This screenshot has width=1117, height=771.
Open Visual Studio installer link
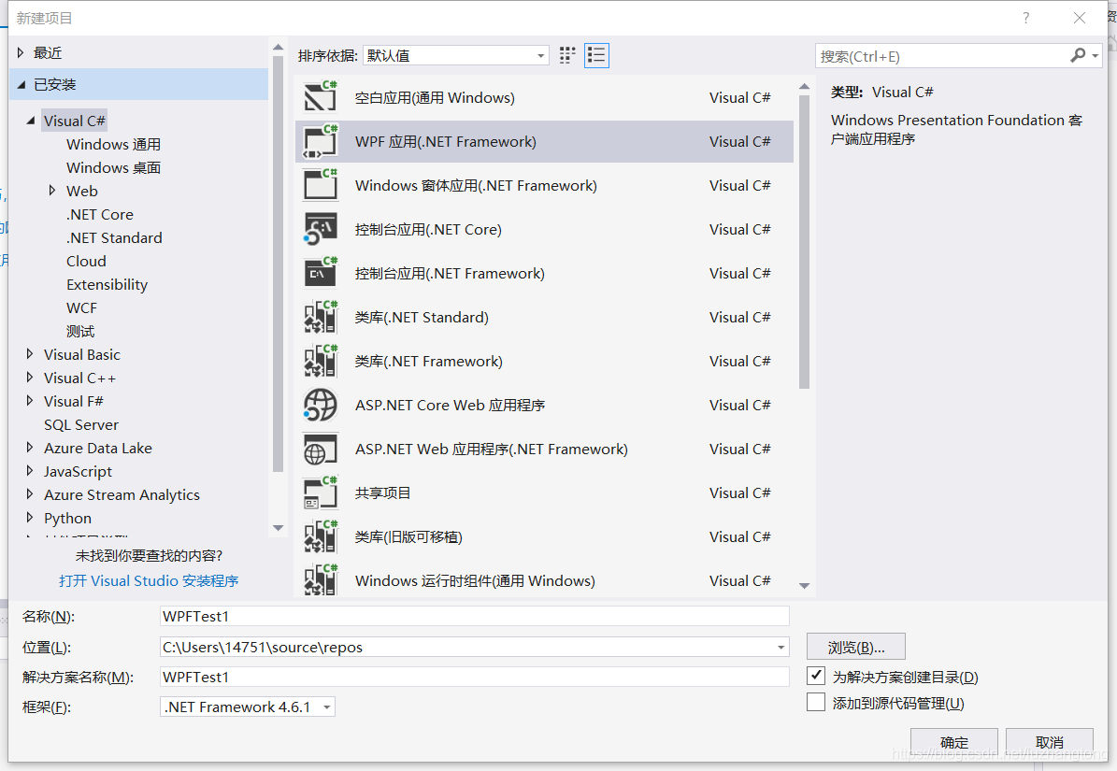pyautogui.click(x=149, y=581)
